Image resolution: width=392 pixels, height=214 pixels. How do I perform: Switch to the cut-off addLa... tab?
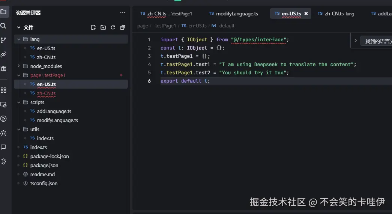coord(381,14)
